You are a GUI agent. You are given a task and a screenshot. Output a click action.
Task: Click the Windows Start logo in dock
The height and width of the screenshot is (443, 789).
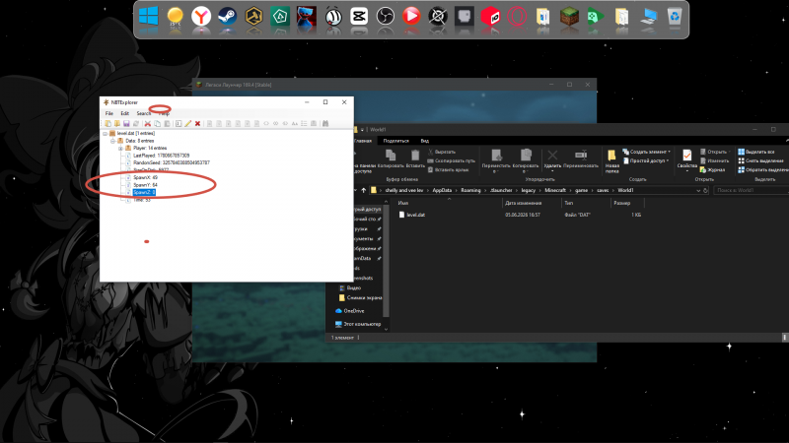click(149, 17)
